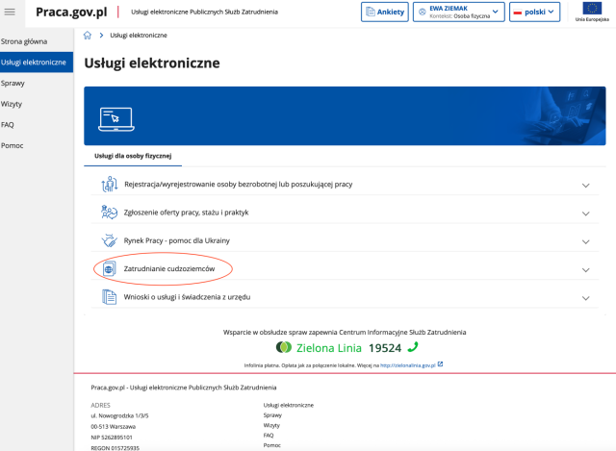This screenshot has height=451, width=616.
Task: Click the Wnioski o usługi document icon
Action: pyautogui.click(x=109, y=297)
